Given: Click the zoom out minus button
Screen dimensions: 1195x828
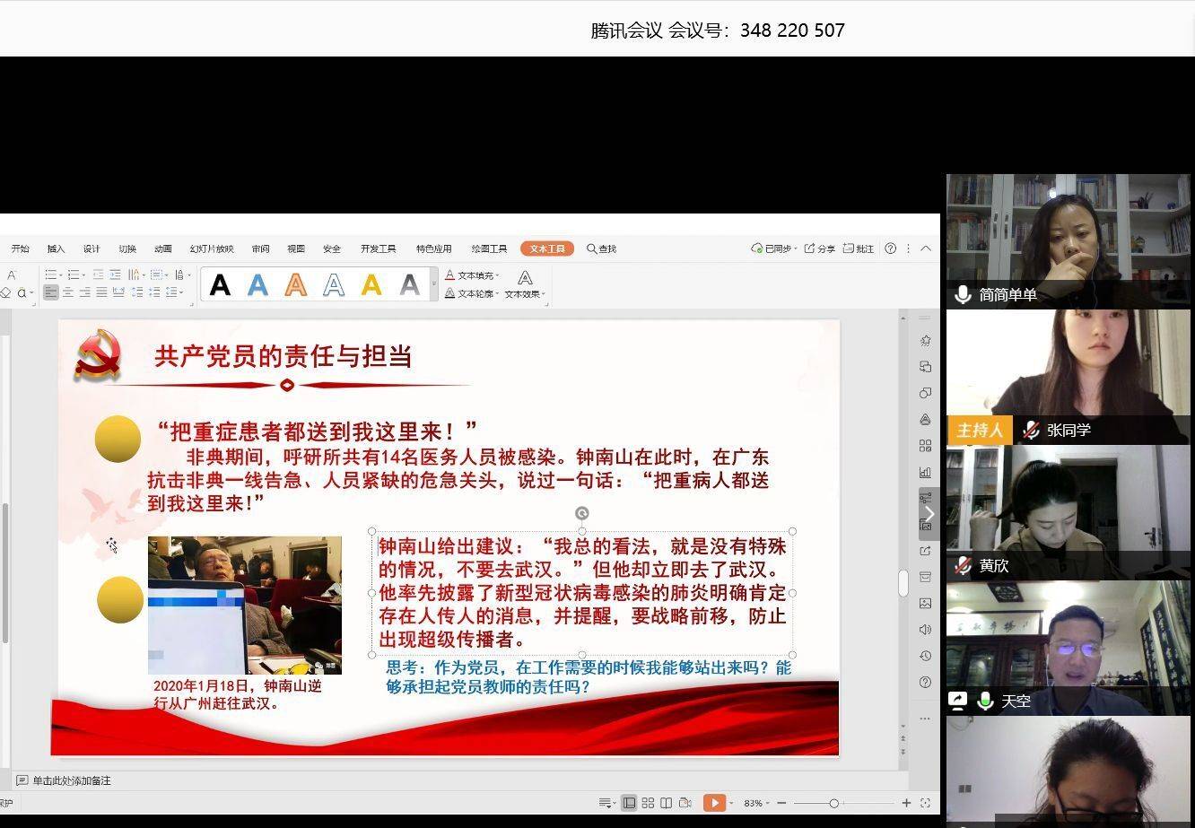Looking at the screenshot, I should coord(781,803).
